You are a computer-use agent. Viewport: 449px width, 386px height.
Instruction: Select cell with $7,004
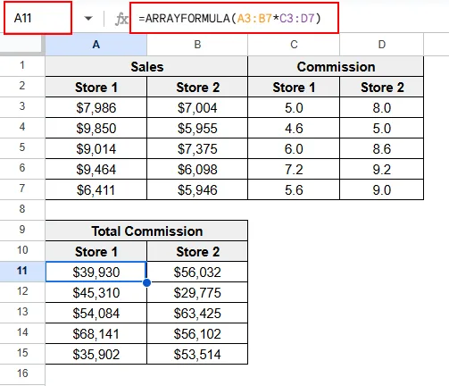point(197,107)
